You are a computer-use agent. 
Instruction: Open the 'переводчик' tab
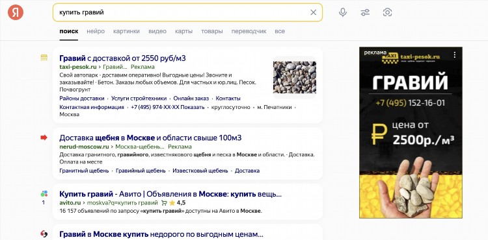click(249, 31)
